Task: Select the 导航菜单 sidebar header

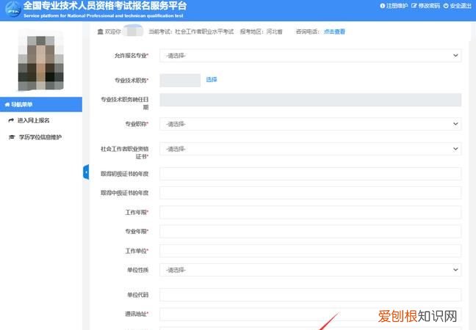Action: [x=41, y=105]
